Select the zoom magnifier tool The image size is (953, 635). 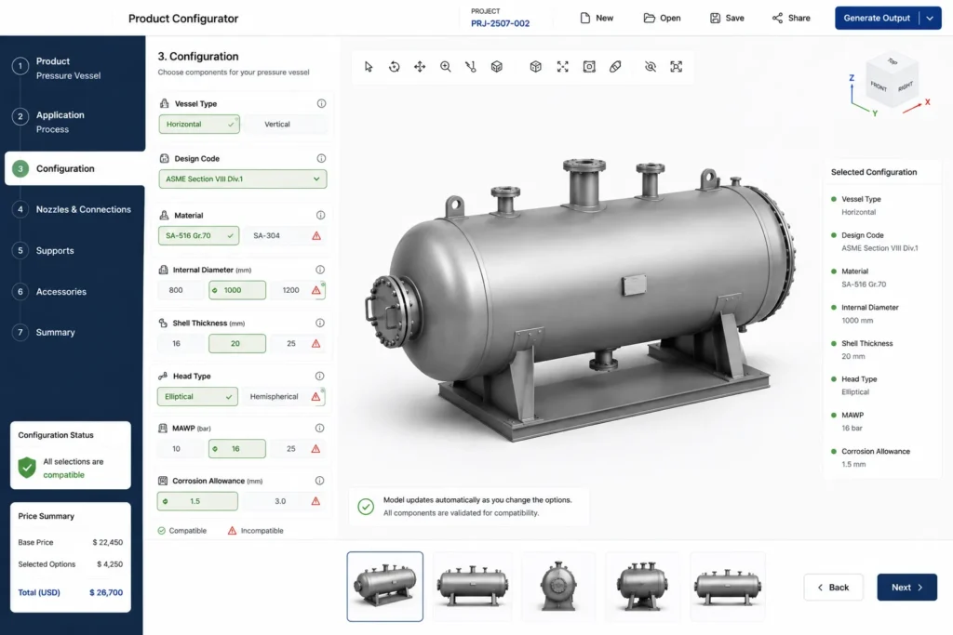click(x=446, y=67)
